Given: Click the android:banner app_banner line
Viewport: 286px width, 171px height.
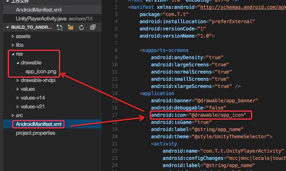Looking at the screenshot, I should [x=204, y=101].
